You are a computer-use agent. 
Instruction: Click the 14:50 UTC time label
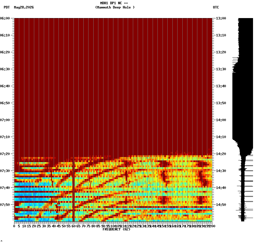click(221, 205)
